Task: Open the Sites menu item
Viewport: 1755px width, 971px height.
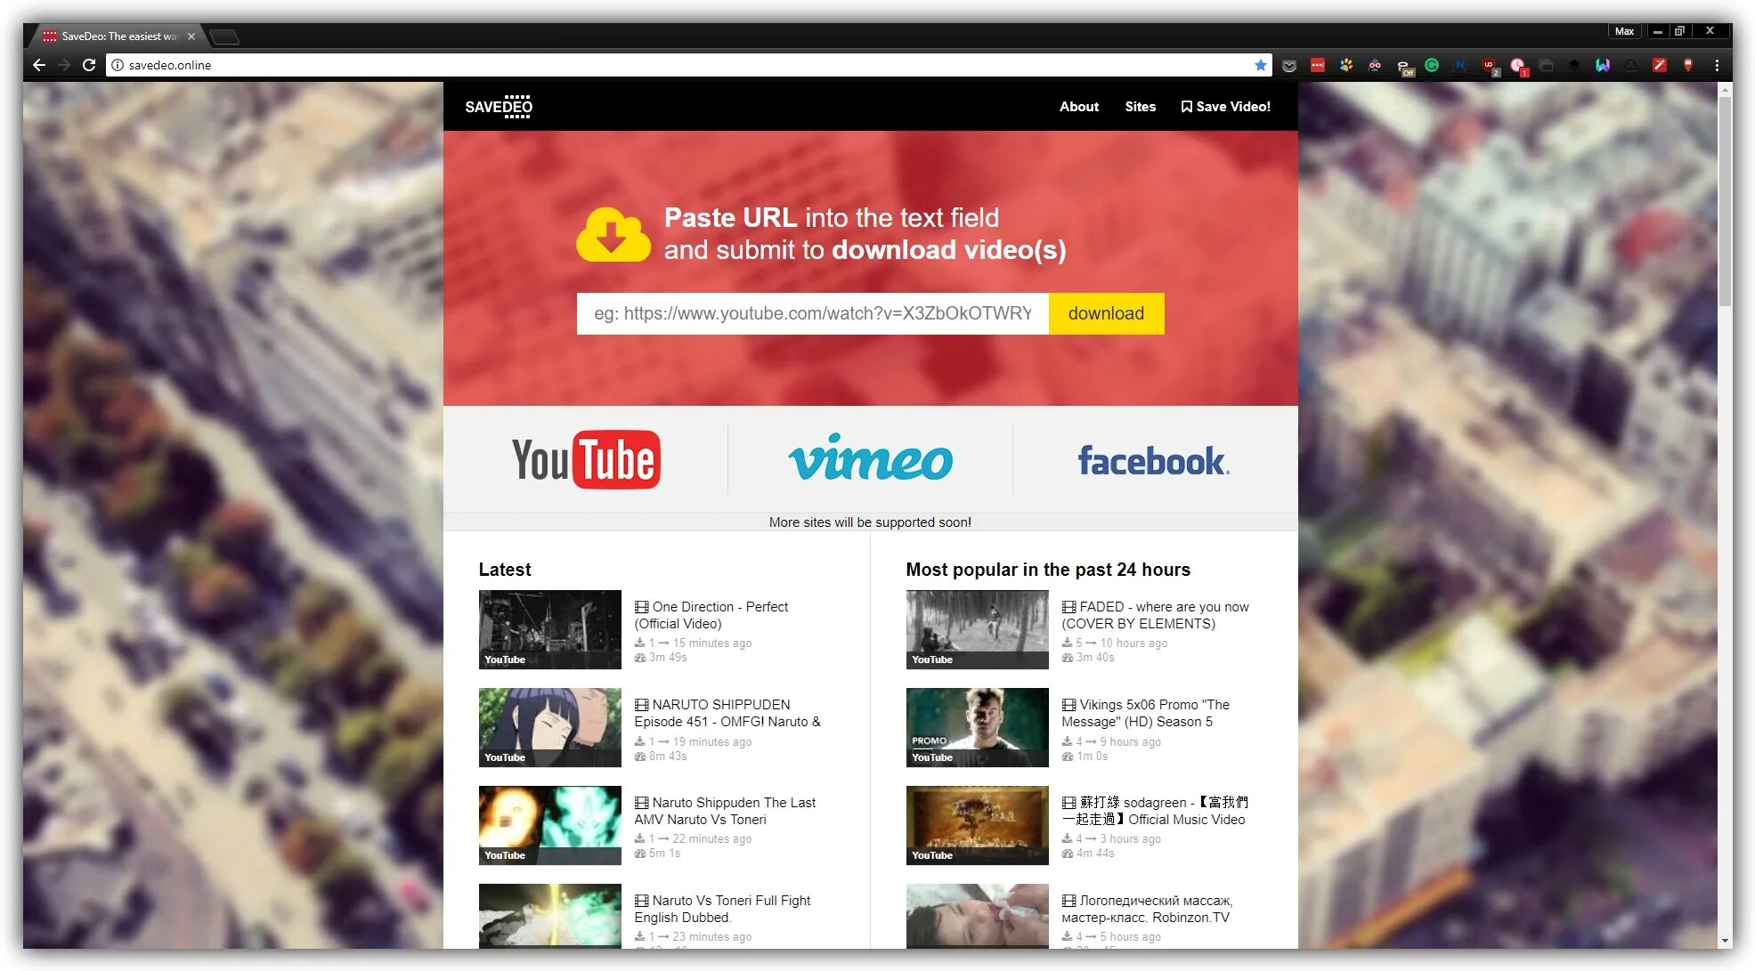Action: tap(1140, 107)
